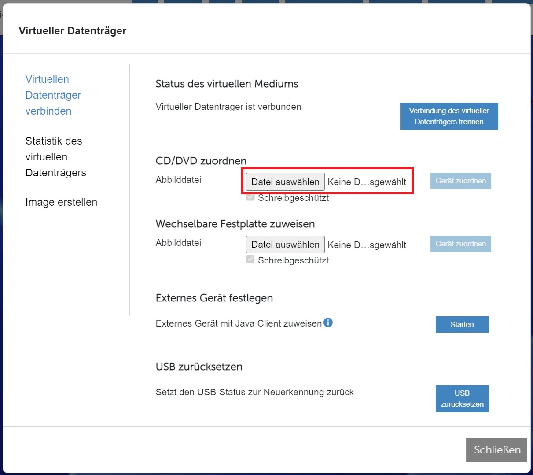Viewport: 533px width, 475px height.
Task: Open the Virtuellen Datenträger verbinden section
Action: 53,95
